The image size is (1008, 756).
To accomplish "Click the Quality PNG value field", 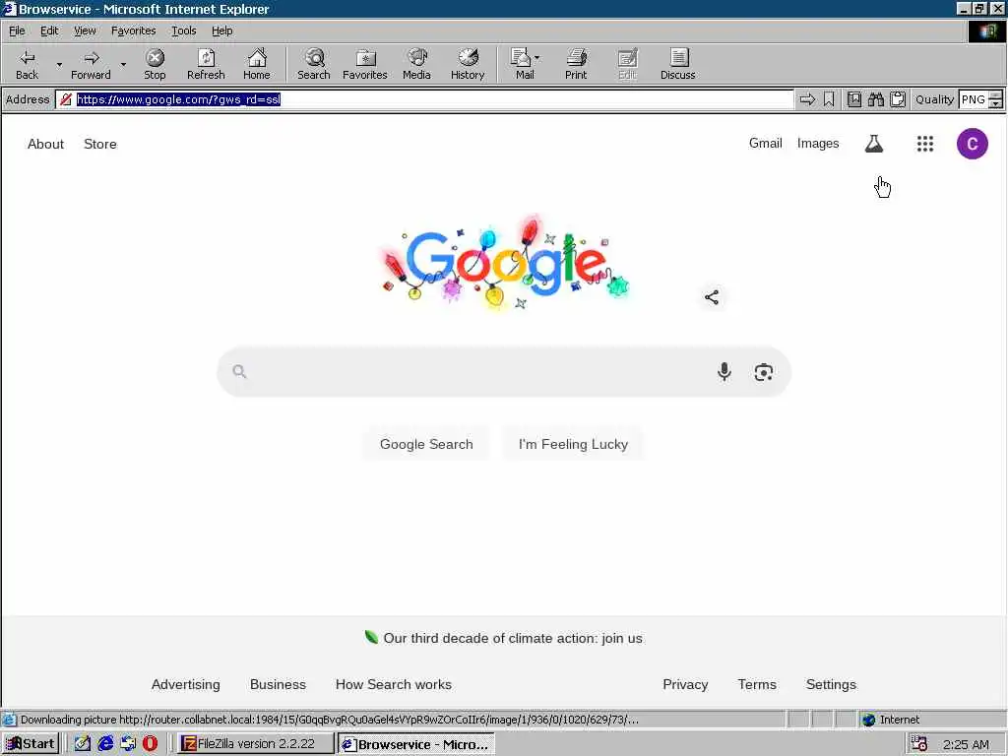I will coord(974,99).
